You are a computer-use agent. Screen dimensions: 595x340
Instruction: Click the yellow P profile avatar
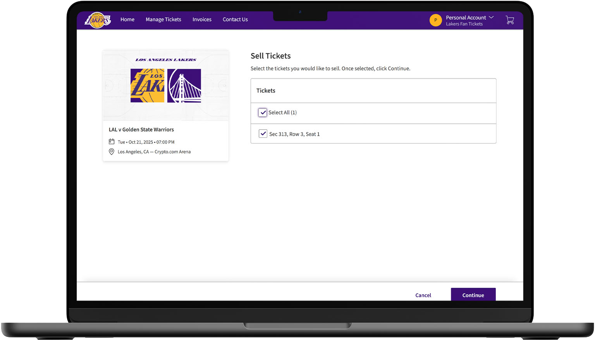click(435, 20)
